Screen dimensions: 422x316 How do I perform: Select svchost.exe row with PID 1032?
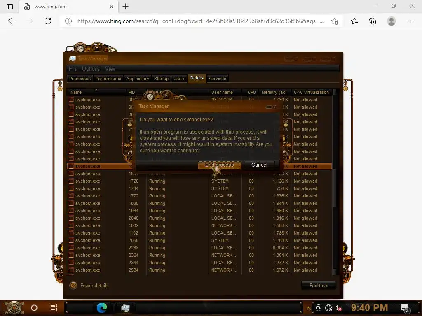click(x=199, y=226)
